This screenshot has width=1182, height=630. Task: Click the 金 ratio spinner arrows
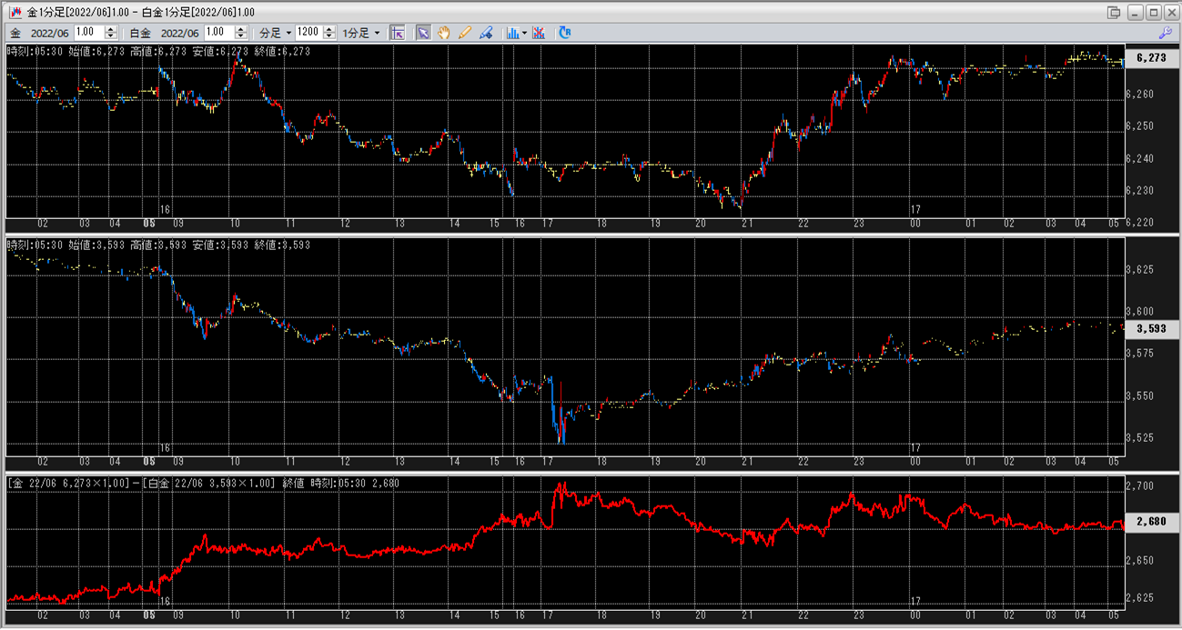tap(111, 33)
